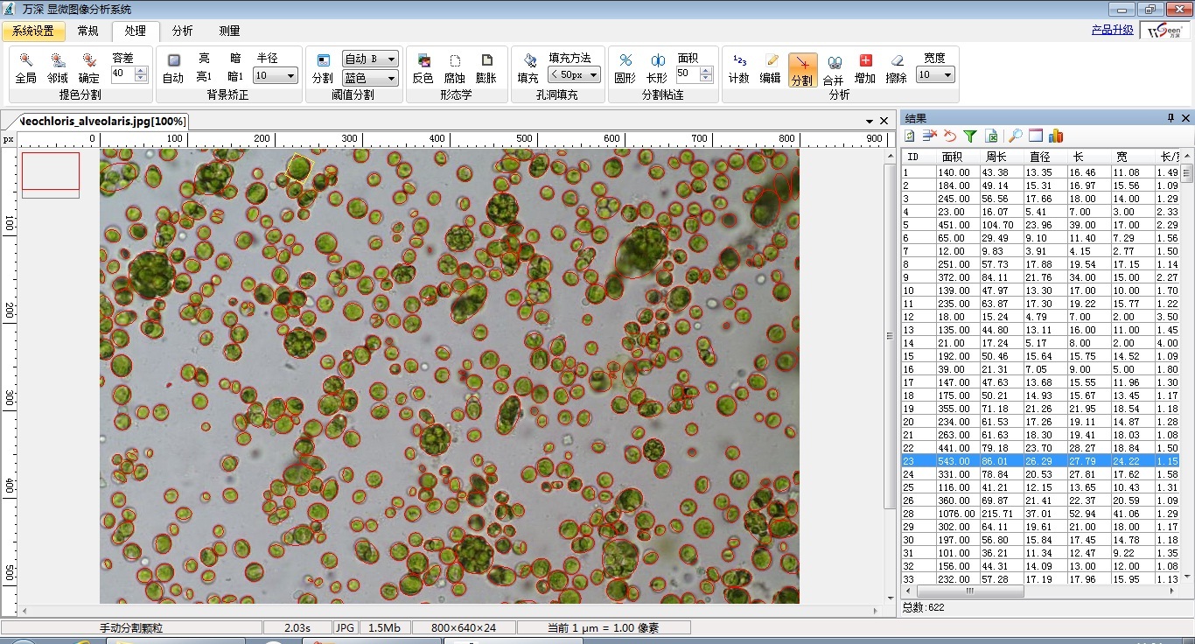Click the 亮1 background button
The image size is (1195, 644).
[204, 77]
